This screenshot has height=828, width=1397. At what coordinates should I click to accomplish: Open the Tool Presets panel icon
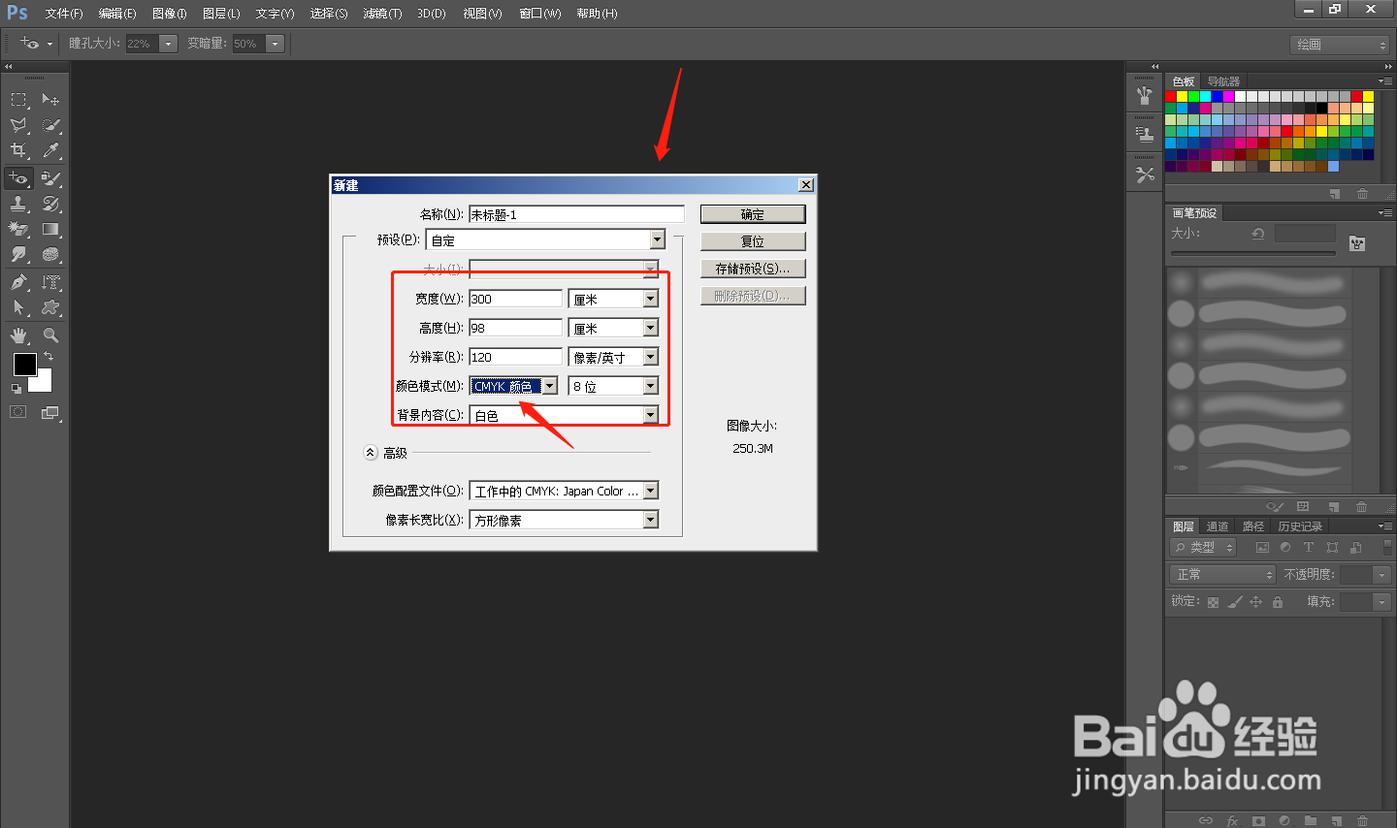1145,175
